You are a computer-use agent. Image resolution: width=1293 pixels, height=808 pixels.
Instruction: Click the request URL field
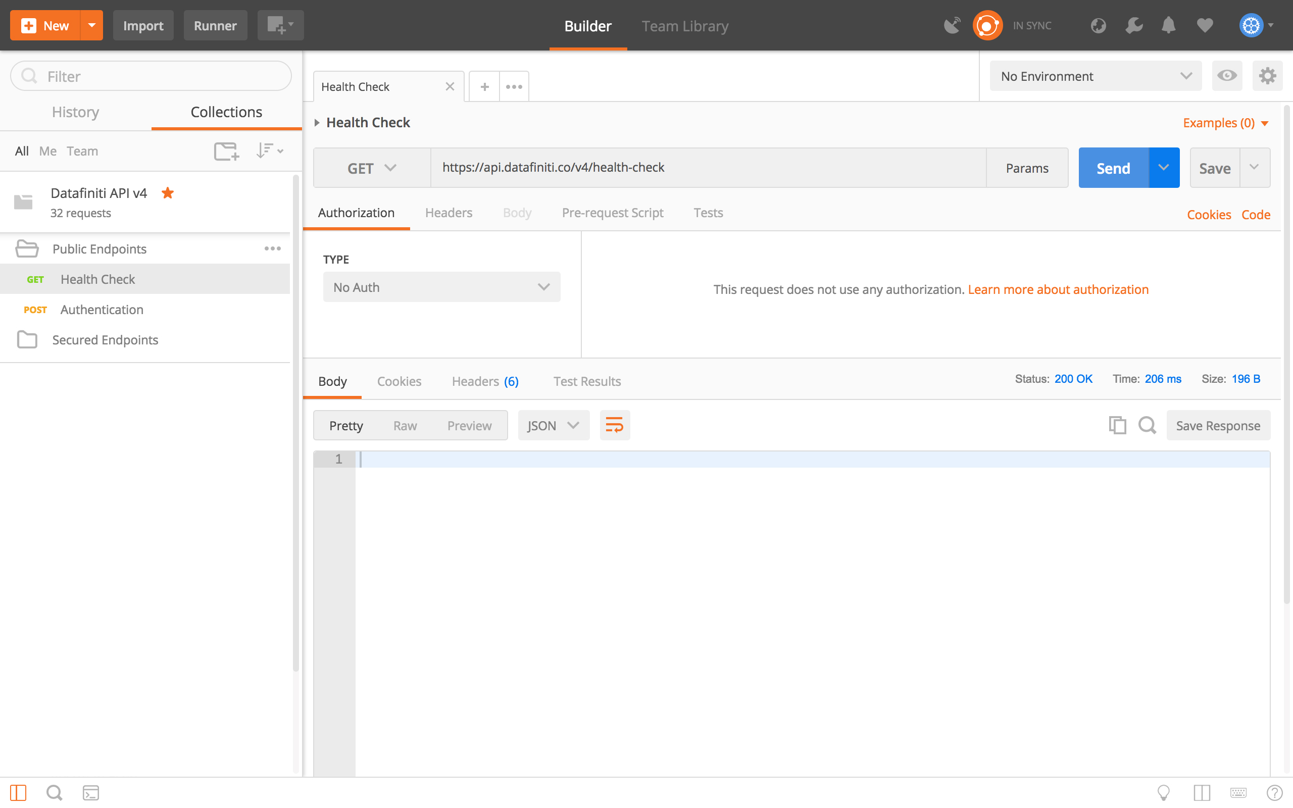pos(708,168)
